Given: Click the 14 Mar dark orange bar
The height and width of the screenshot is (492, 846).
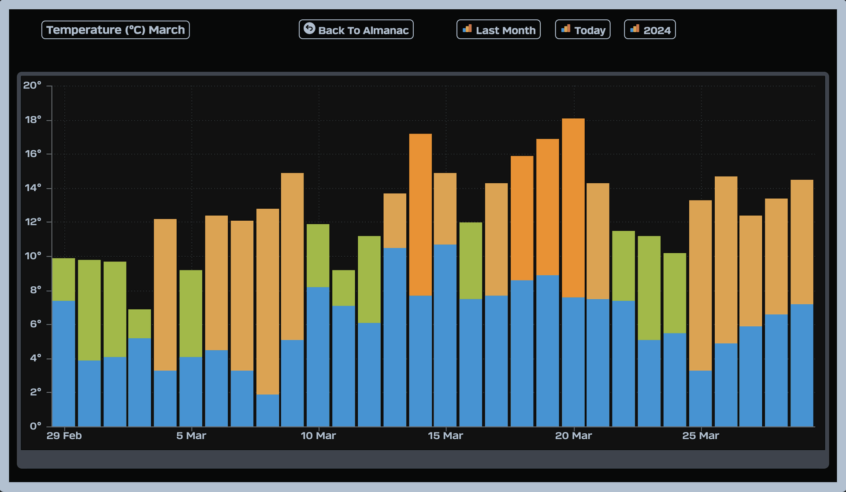Looking at the screenshot, I should (420, 214).
